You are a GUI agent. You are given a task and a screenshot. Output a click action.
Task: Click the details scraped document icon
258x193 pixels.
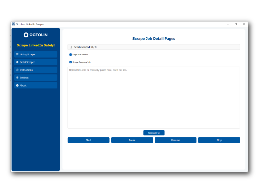click(71, 47)
